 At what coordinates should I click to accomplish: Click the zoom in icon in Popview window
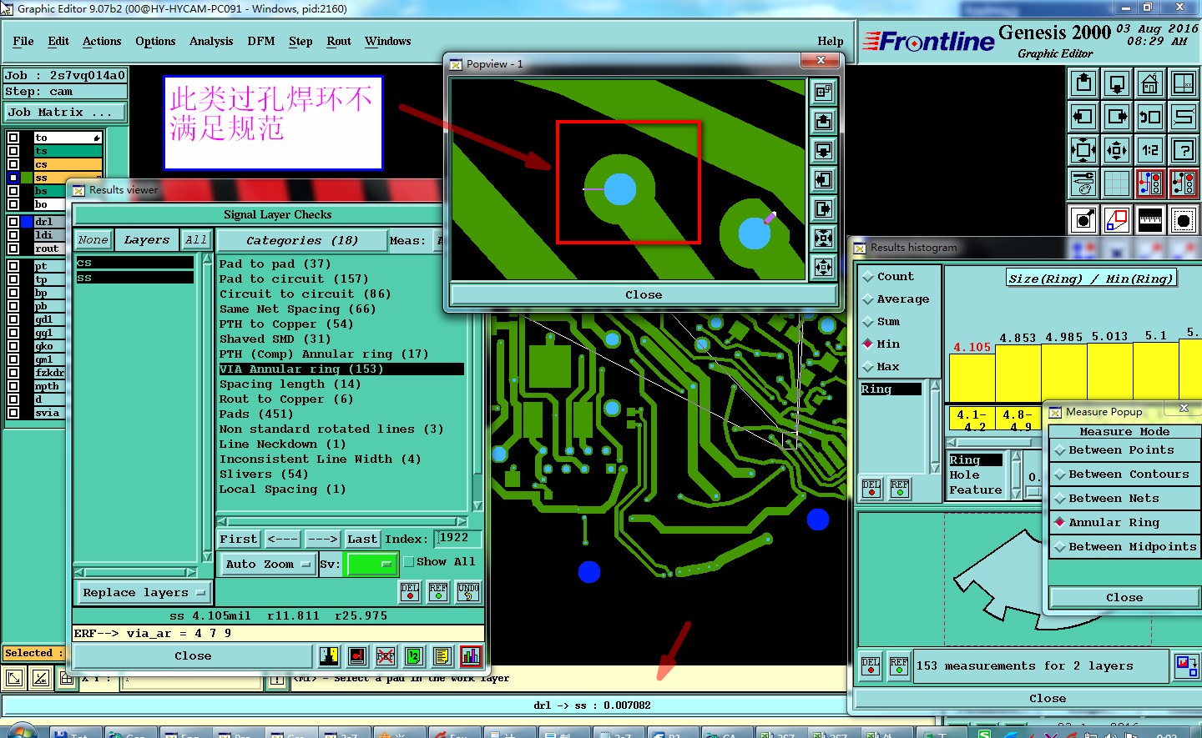pos(824,238)
